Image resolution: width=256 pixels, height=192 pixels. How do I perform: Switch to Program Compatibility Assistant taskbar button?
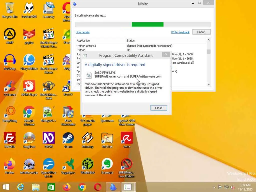click(128, 187)
